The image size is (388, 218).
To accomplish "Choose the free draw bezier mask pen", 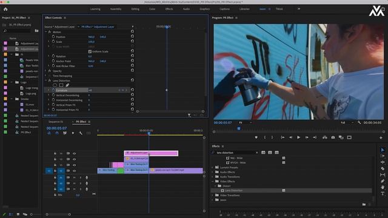I will pos(67,85).
